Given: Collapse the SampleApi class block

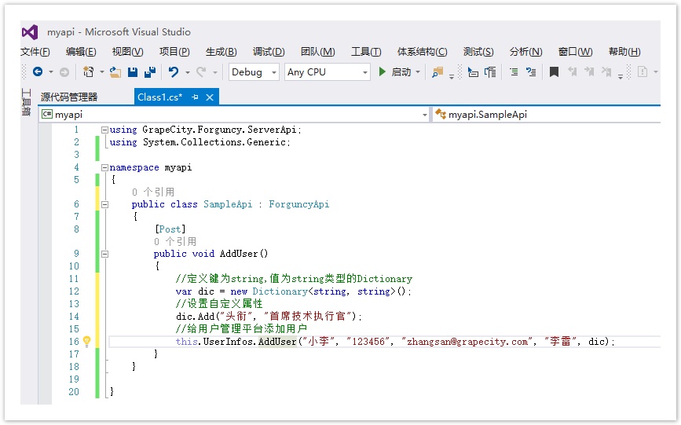Looking at the screenshot, I should pyautogui.click(x=104, y=204).
